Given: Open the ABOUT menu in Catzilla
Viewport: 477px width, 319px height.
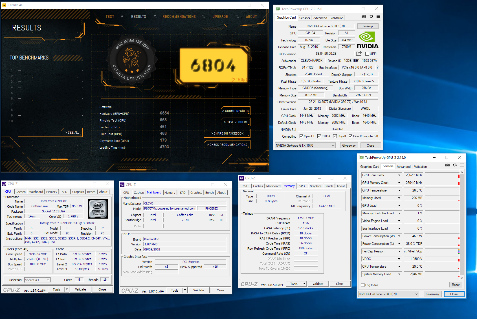Looking at the screenshot, I should tap(251, 17).
